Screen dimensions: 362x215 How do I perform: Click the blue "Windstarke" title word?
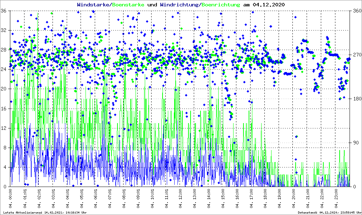click(x=94, y=5)
